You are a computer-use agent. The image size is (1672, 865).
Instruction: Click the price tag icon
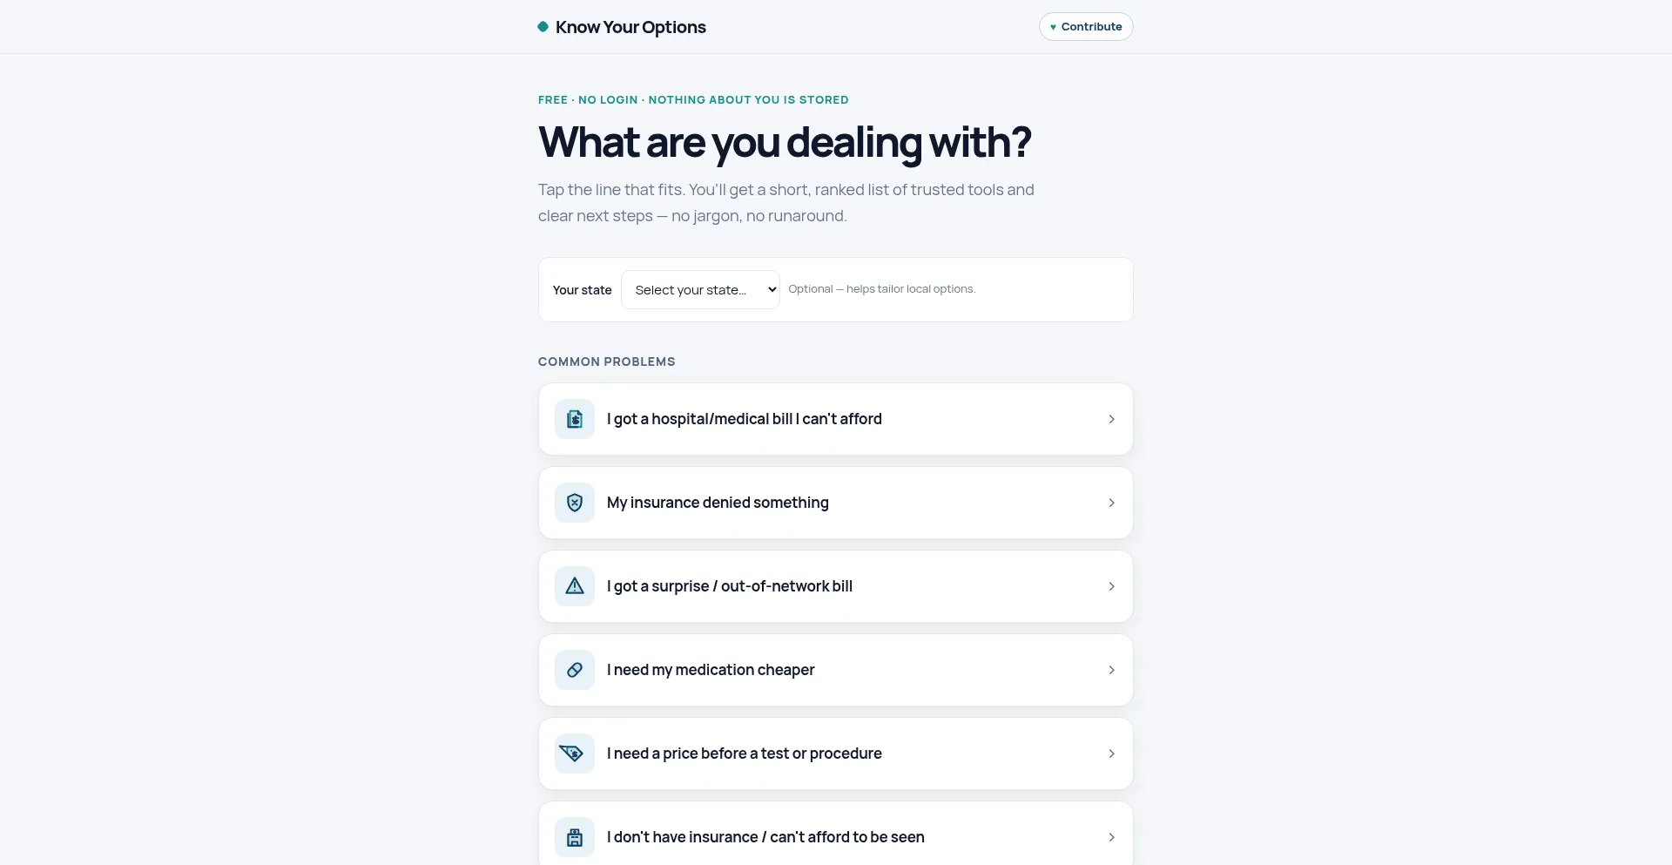click(575, 753)
